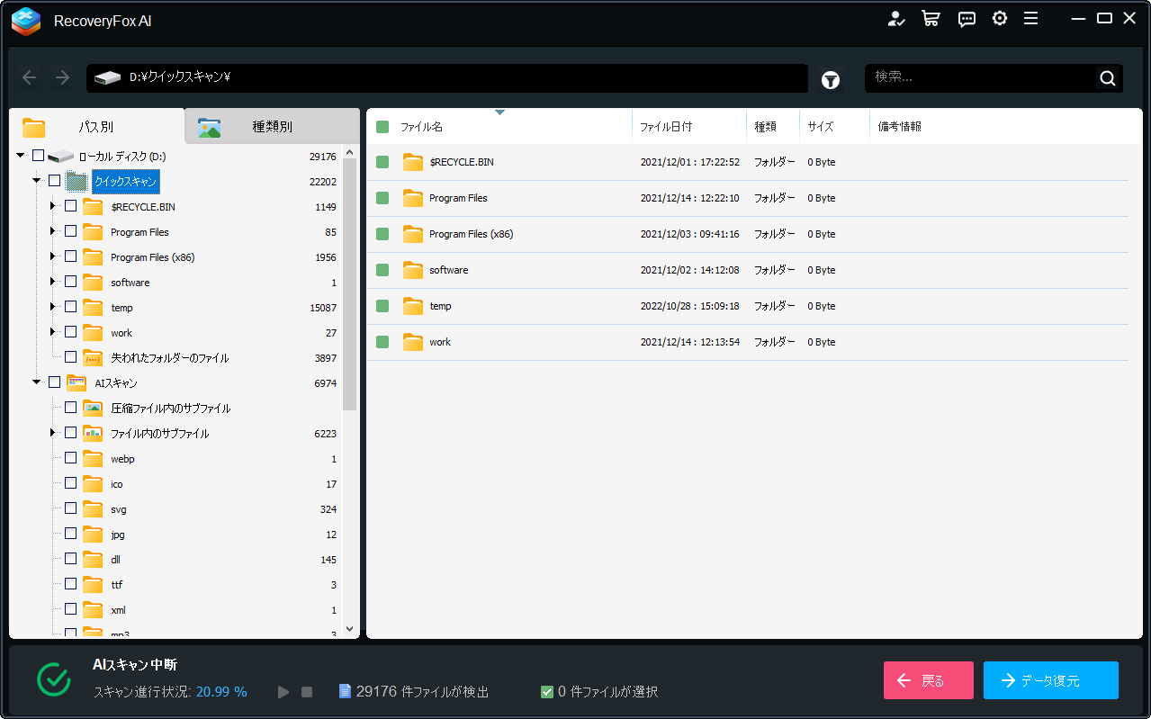Click the filter funnel icon
1151x719 pixels.
point(831,80)
